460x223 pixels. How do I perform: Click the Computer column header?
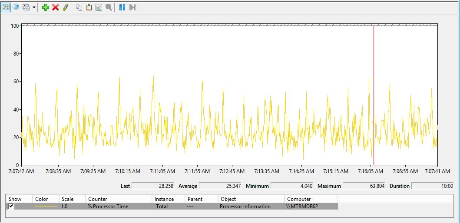311,199
